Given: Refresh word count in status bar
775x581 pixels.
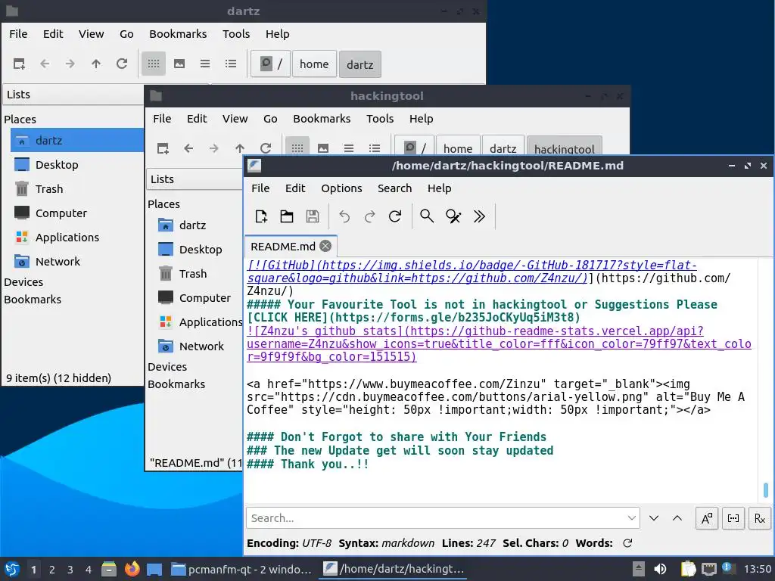Looking at the screenshot, I should [627, 543].
